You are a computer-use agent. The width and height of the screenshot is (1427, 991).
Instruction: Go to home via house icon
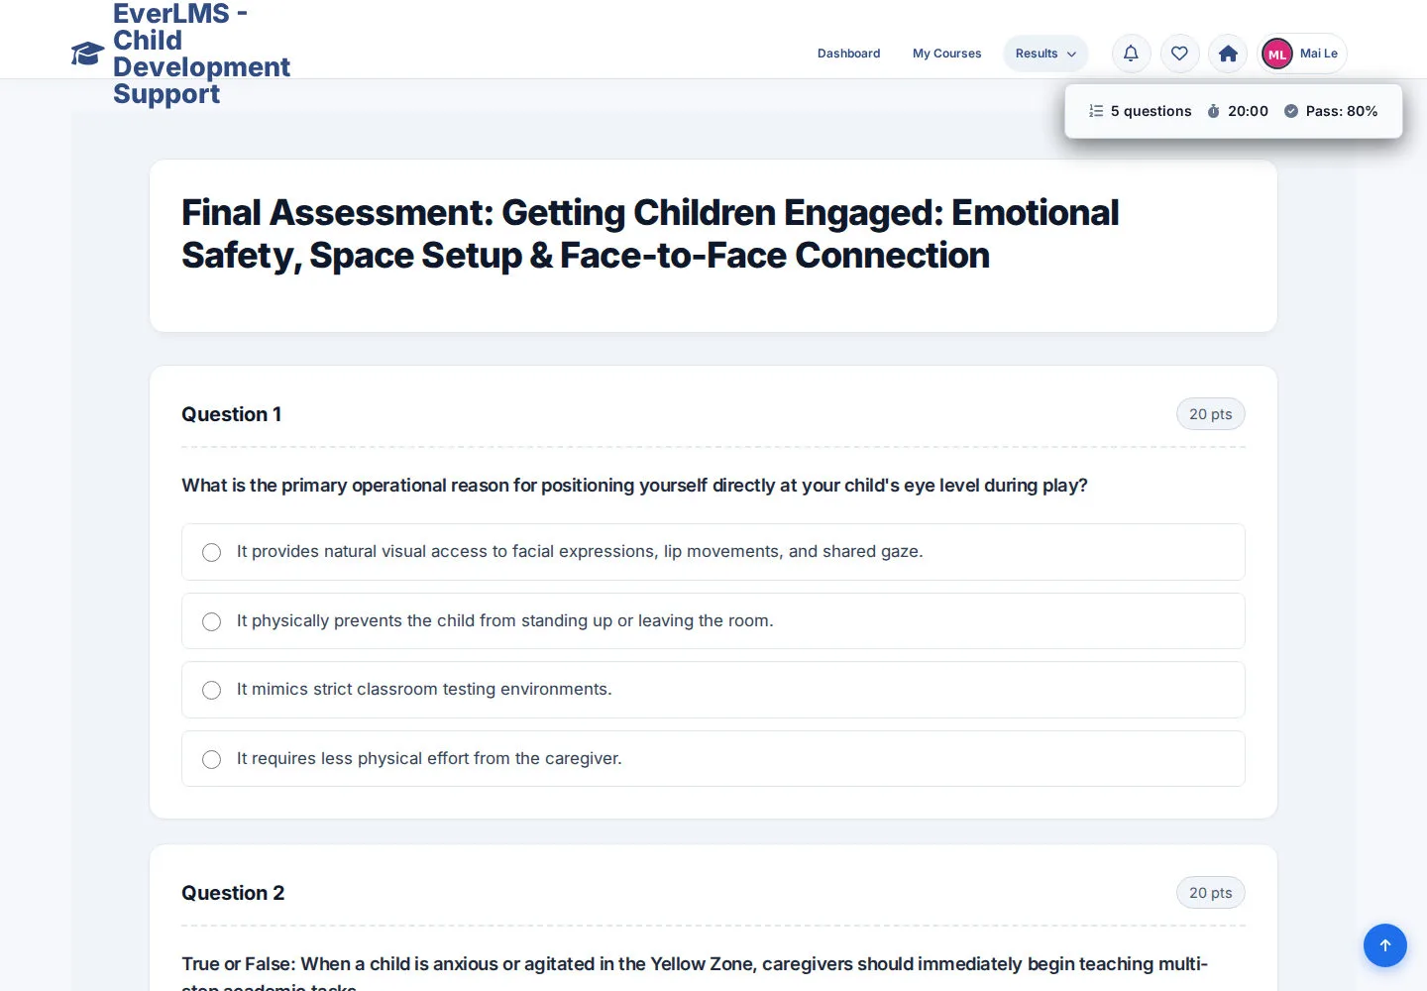click(x=1228, y=54)
